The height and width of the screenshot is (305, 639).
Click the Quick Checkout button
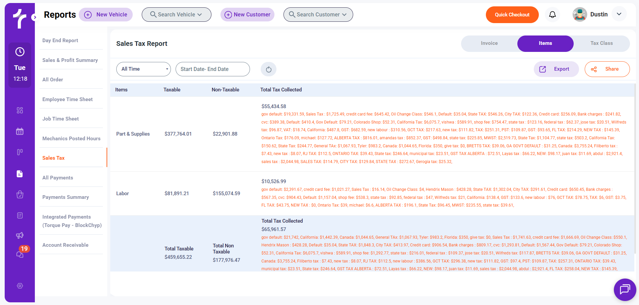512,15
